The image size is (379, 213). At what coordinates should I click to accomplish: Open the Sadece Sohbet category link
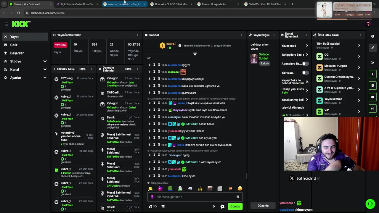tap(264, 57)
